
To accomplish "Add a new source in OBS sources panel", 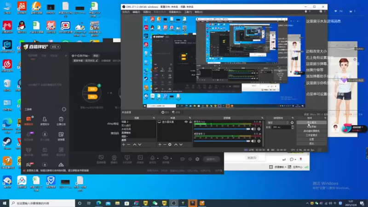I will pos(160,144).
